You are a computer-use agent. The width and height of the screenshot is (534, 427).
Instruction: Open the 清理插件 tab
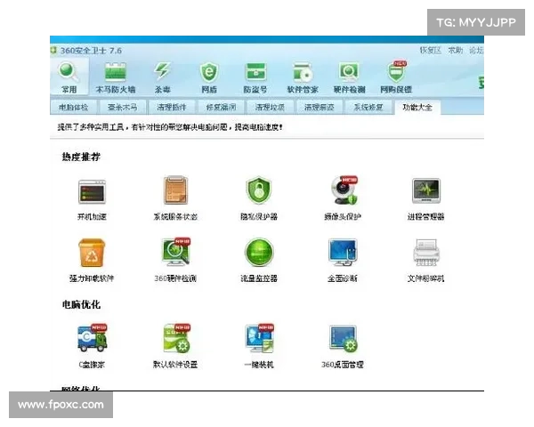tap(172, 108)
